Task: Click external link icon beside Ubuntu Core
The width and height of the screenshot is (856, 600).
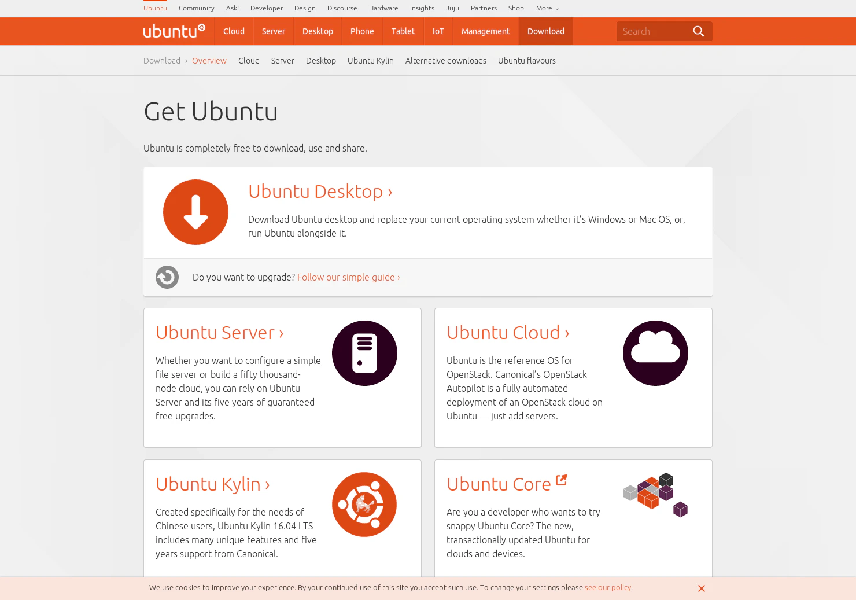Action: coord(561,480)
